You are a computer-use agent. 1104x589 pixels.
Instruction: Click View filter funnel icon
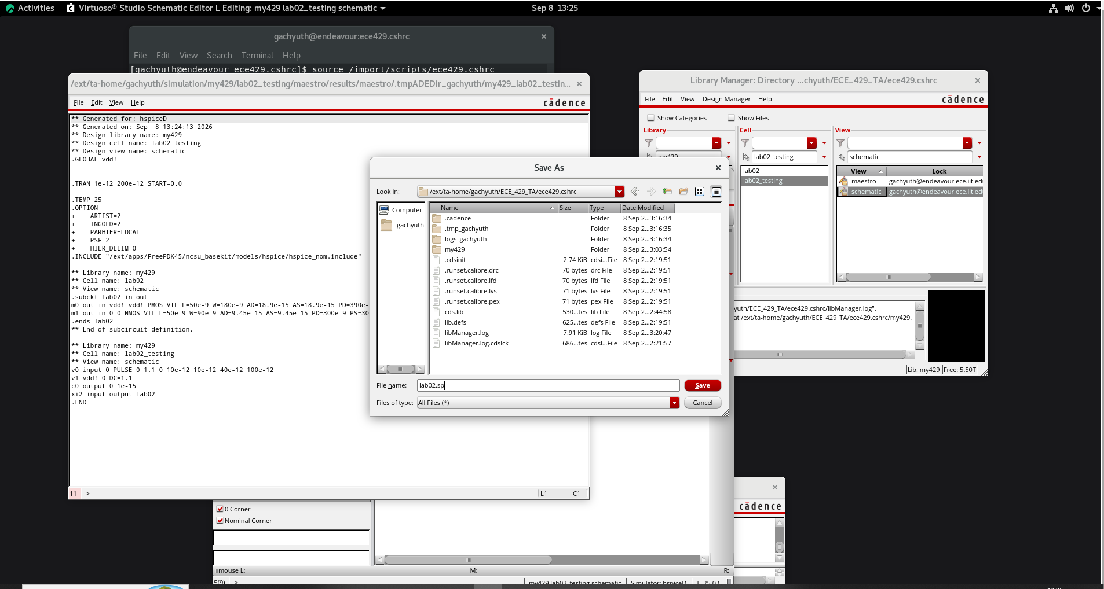coord(840,143)
